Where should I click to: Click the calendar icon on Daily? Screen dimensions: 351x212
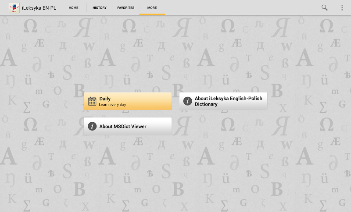[x=92, y=101]
